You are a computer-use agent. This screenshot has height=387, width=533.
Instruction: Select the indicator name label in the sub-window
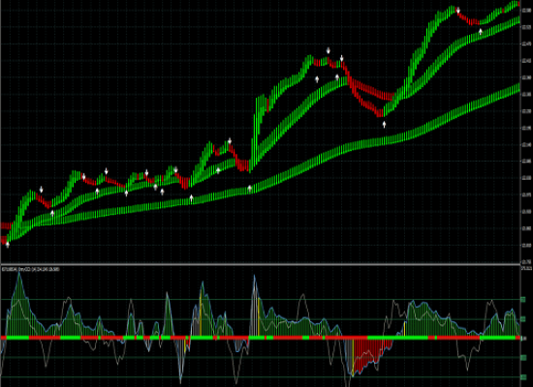click(31, 269)
